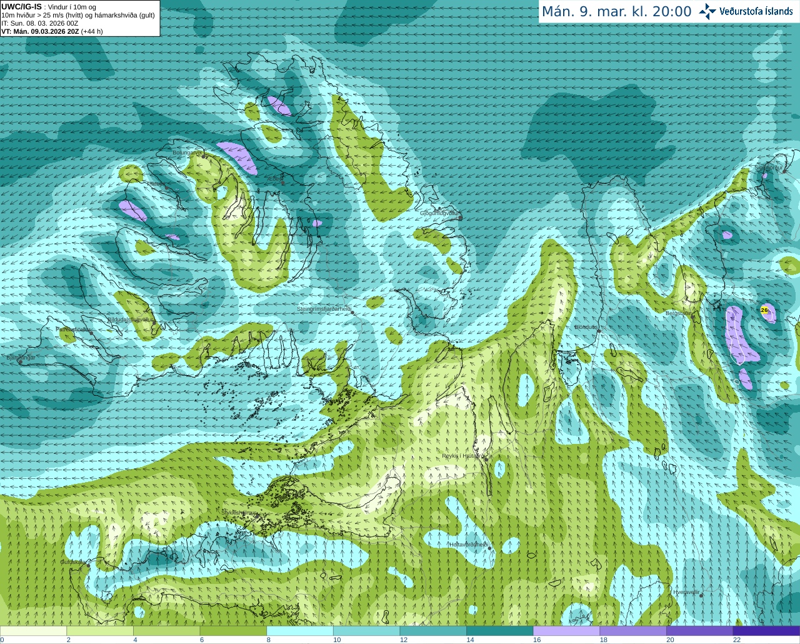Click the '10m hviður > 25 m/s' description line

click(78, 15)
